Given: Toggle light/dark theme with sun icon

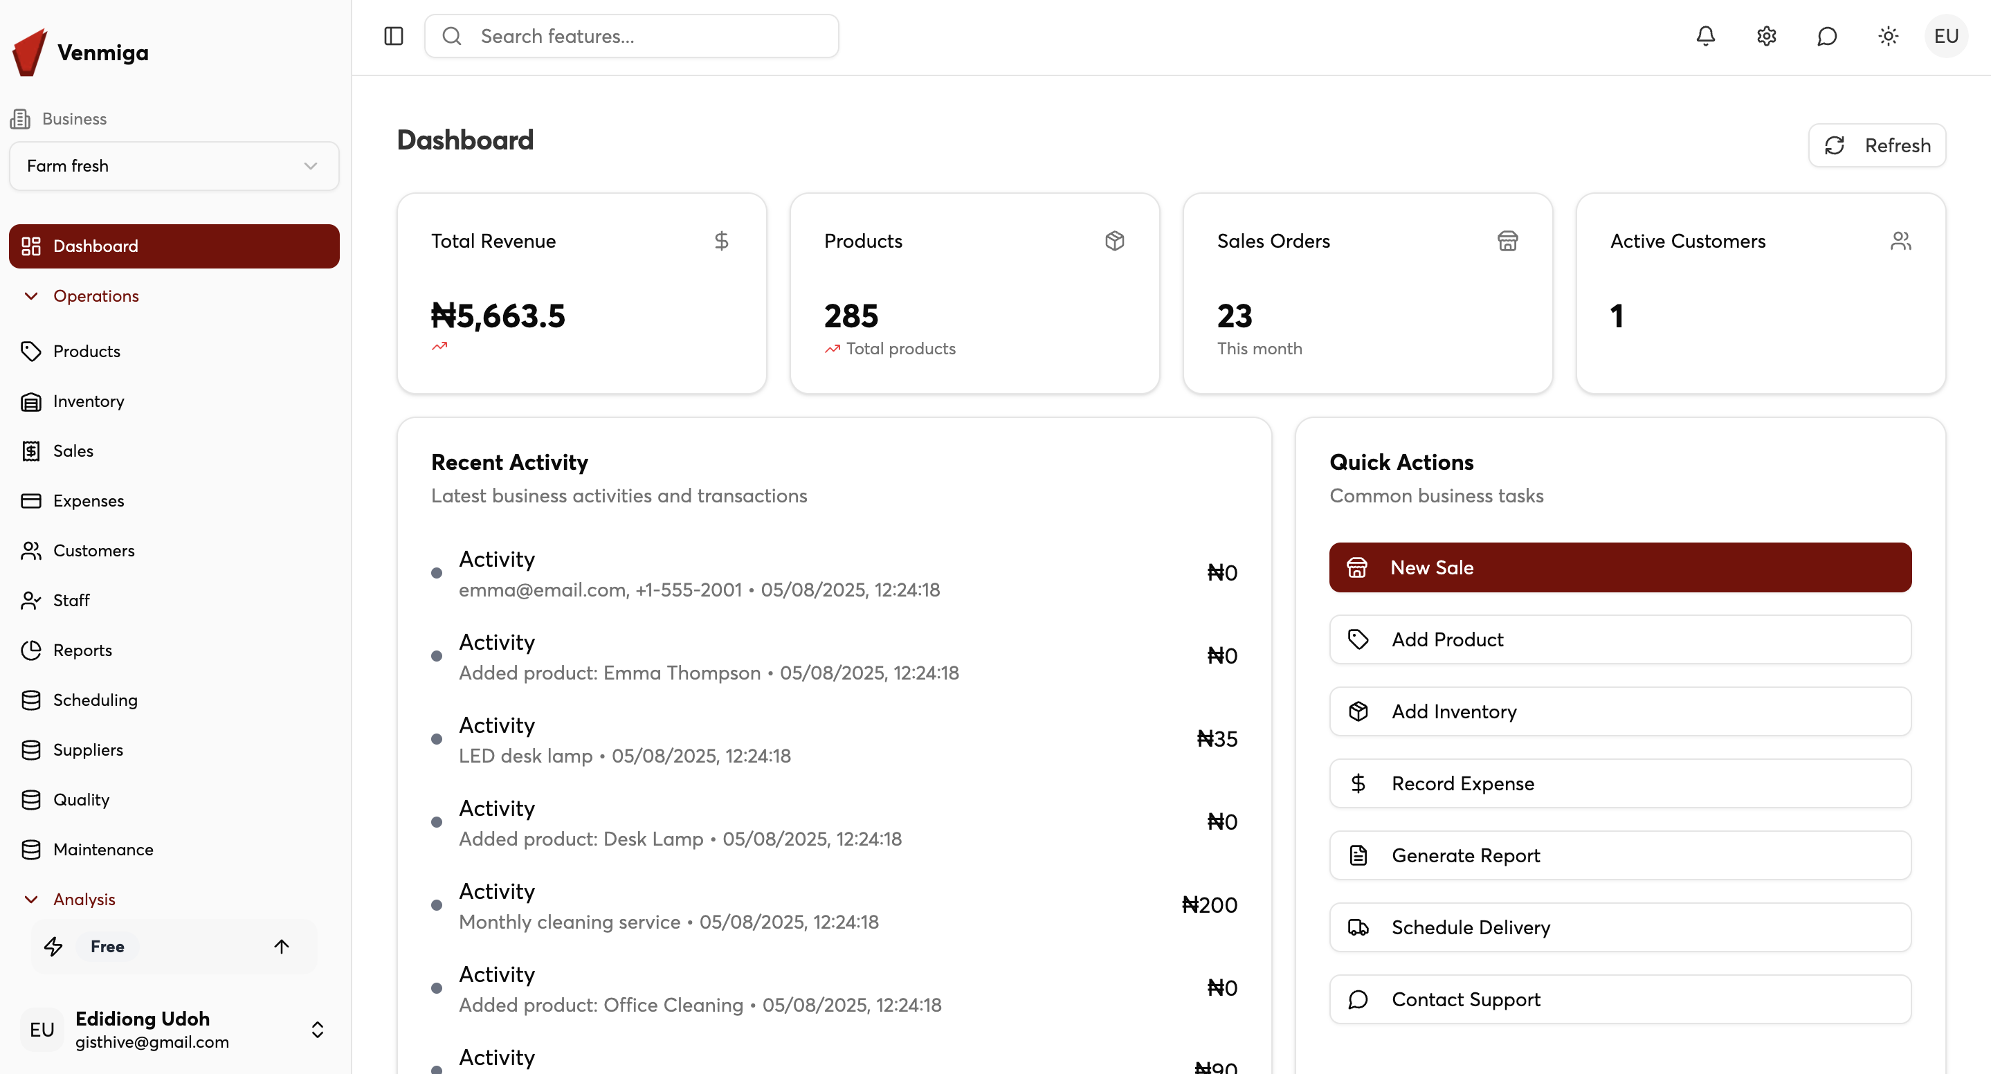Looking at the screenshot, I should coord(1887,36).
